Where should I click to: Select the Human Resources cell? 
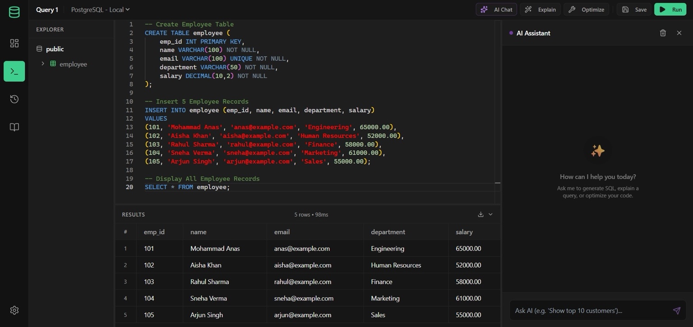tap(406, 265)
